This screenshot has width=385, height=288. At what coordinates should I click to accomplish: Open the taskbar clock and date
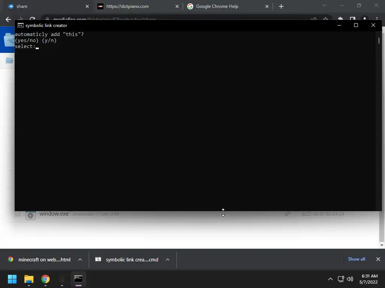click(368, 279)
